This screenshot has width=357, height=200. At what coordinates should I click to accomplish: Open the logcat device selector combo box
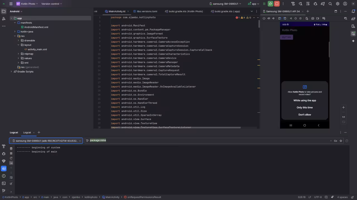pos(46,141)
